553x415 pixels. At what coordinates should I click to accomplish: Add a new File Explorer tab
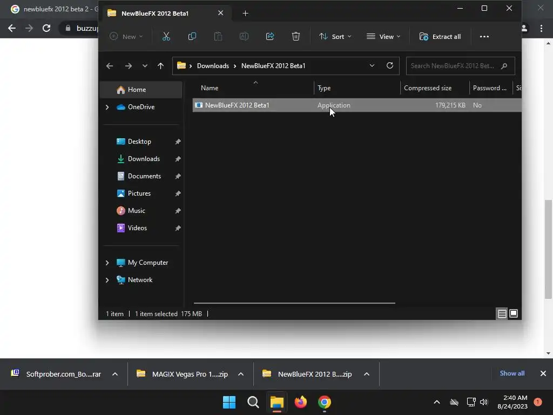(246, 14)
